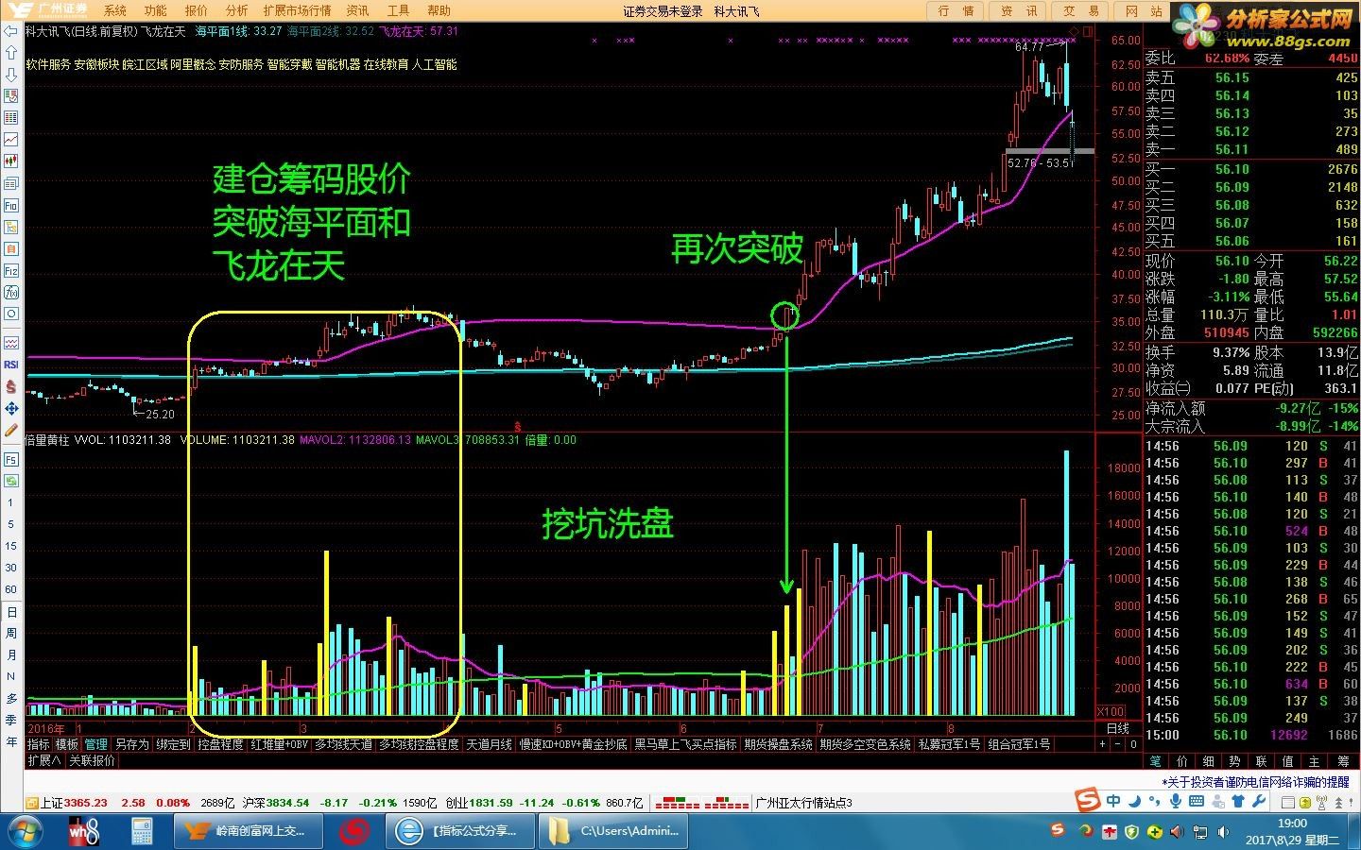The width and height of the screenshot is (1361, 850).
Task: Click the 另存为 button
Action: click(x=132, y=744)
